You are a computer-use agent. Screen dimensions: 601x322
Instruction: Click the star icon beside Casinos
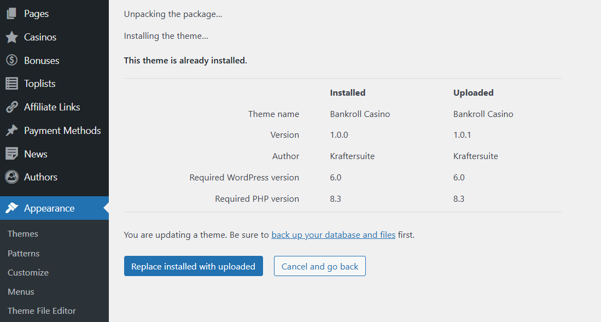click(x=11, y=37)
